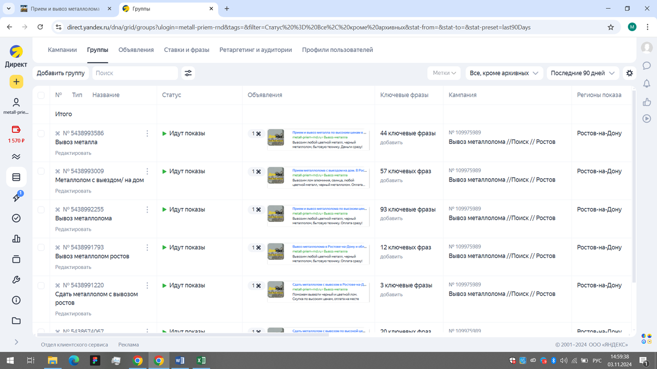Open Excel from the Windows taskbar

click(201, 360)
